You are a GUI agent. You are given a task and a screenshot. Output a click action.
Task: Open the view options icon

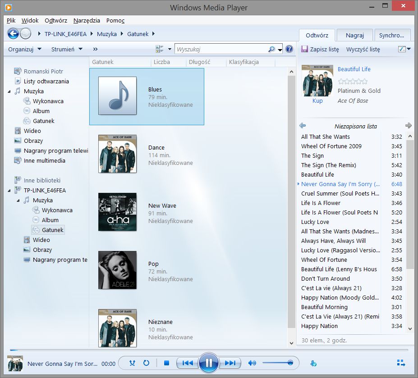160,49
